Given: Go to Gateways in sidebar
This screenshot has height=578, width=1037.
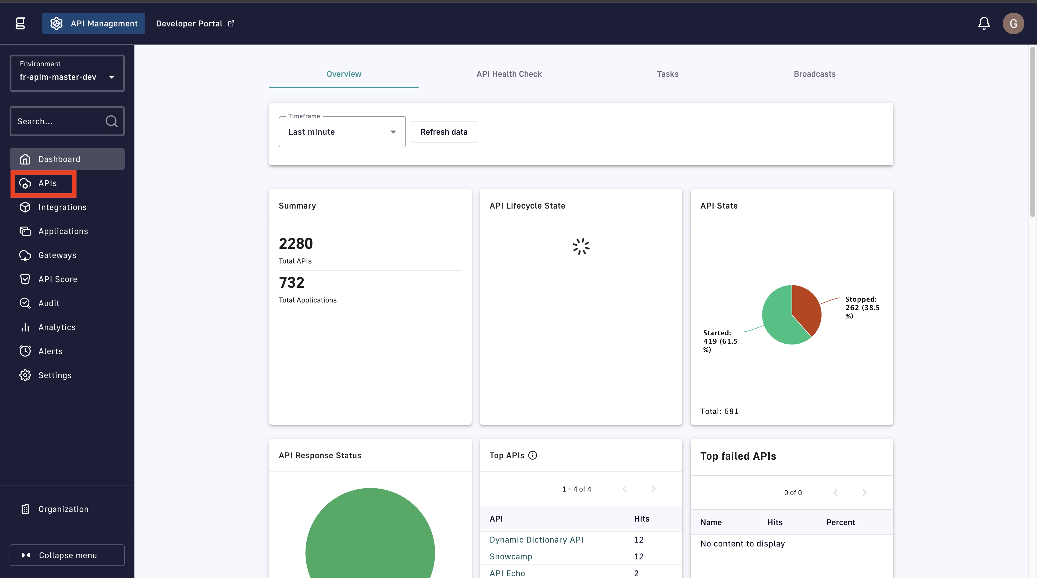Looking at the screenshot, I should (57, 255).
